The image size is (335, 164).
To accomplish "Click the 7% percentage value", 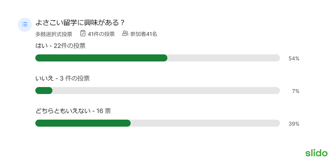I will 296,92.
